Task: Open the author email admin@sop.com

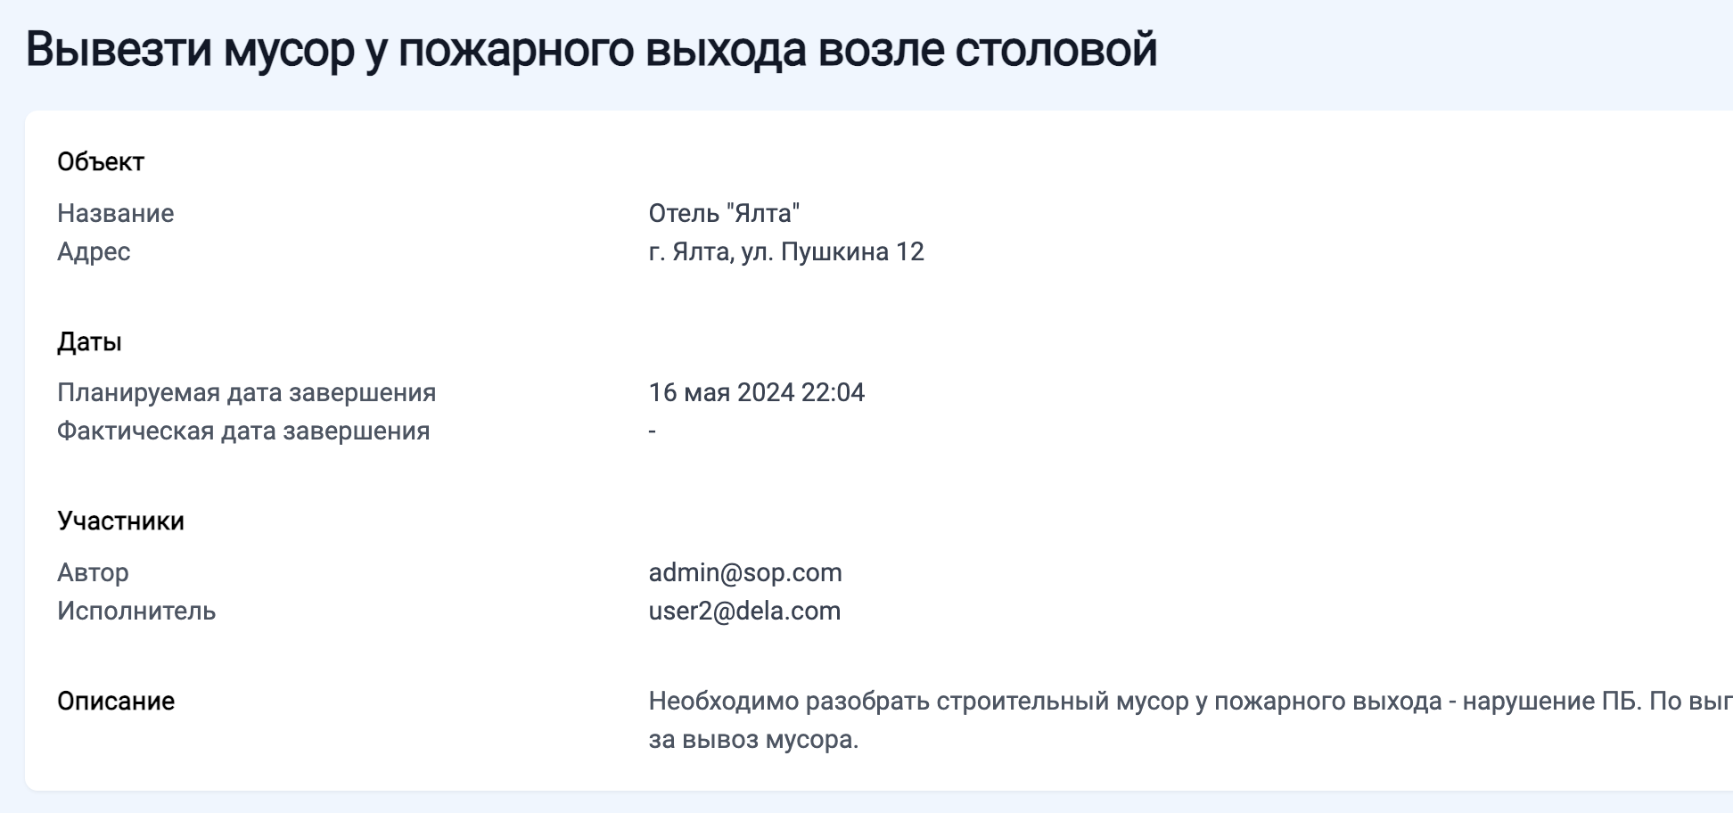Action: 745,572
